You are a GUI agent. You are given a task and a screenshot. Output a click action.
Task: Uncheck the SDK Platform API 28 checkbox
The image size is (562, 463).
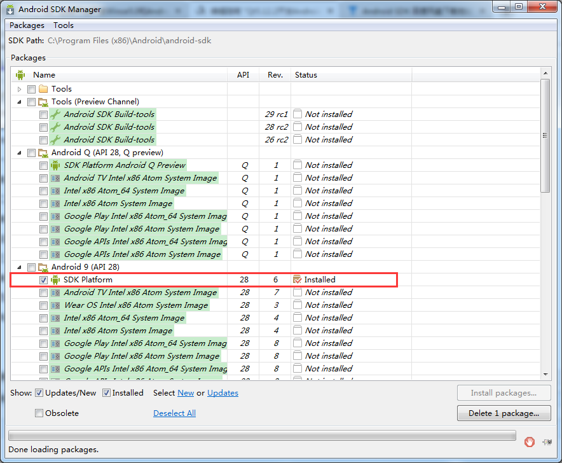coord(43,280)
